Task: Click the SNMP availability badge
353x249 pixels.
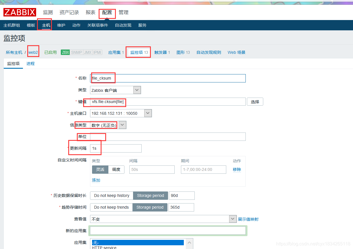Action: (77, 52)
